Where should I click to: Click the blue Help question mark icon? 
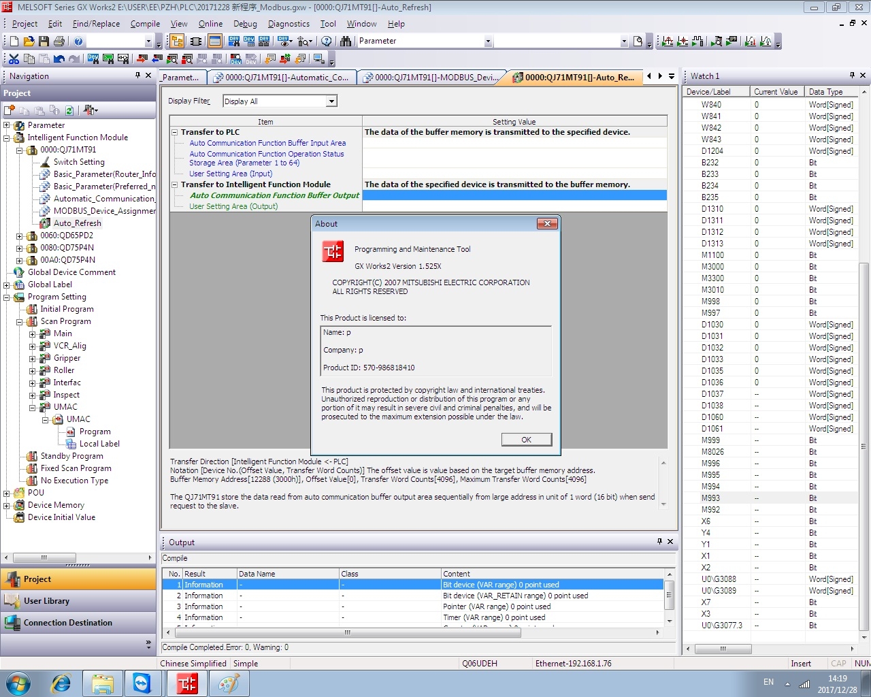point(78,42)
